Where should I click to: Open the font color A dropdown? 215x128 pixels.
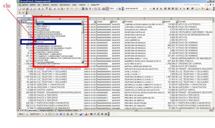coord(210,9)
